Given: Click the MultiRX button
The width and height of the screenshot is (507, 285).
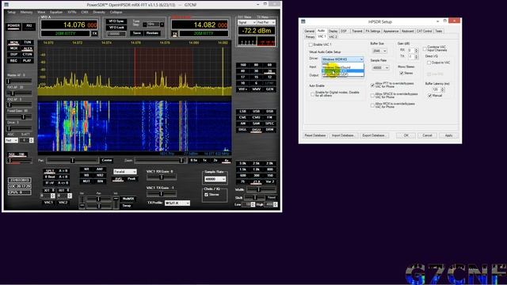Looking at the screenshot, I should click(x=128, y=199).
